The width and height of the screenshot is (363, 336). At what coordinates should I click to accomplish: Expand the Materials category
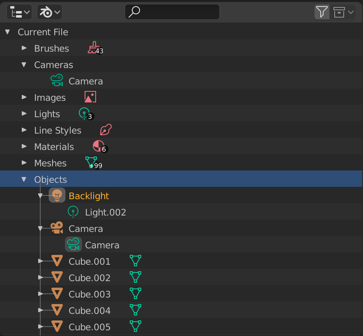[x=24, y=147]
